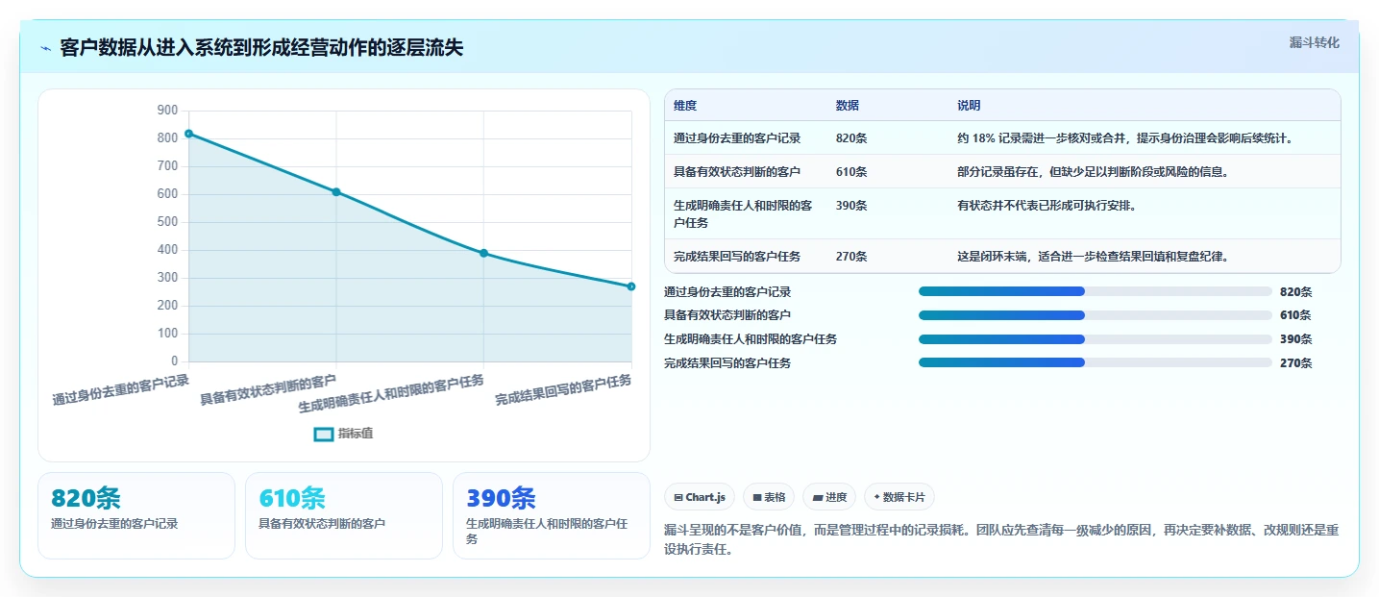The width and height of the screenshot is (1379, 597).
Task: Click the x-axis label 完成结果回写的客户任务
Action: [x=563, y=390]
